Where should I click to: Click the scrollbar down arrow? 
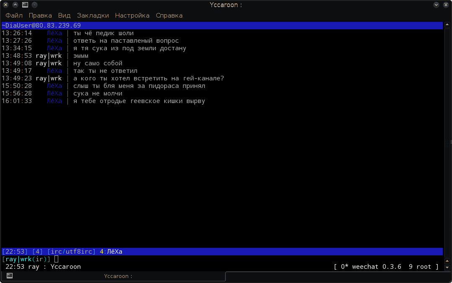coord(447,267)
